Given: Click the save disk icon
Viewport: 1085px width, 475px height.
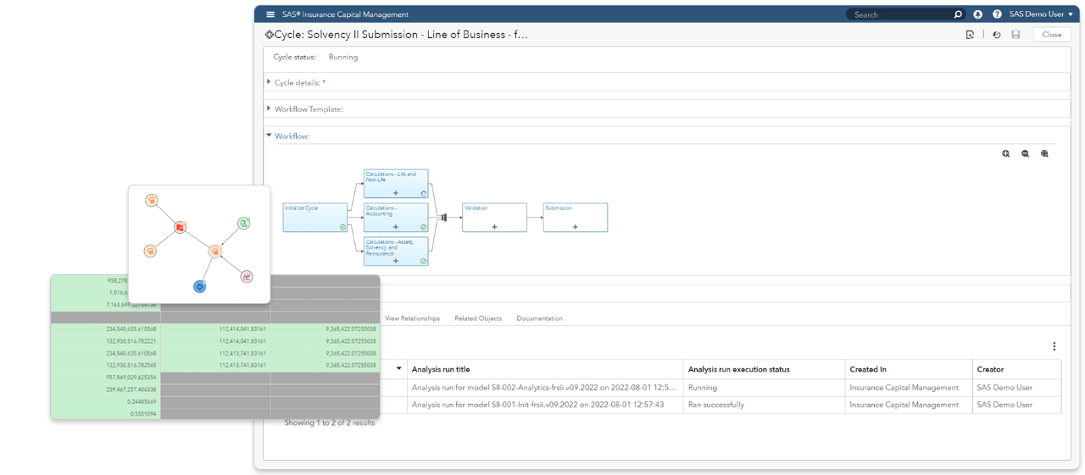Looking at the screenshot, I should coord(1015,35).
